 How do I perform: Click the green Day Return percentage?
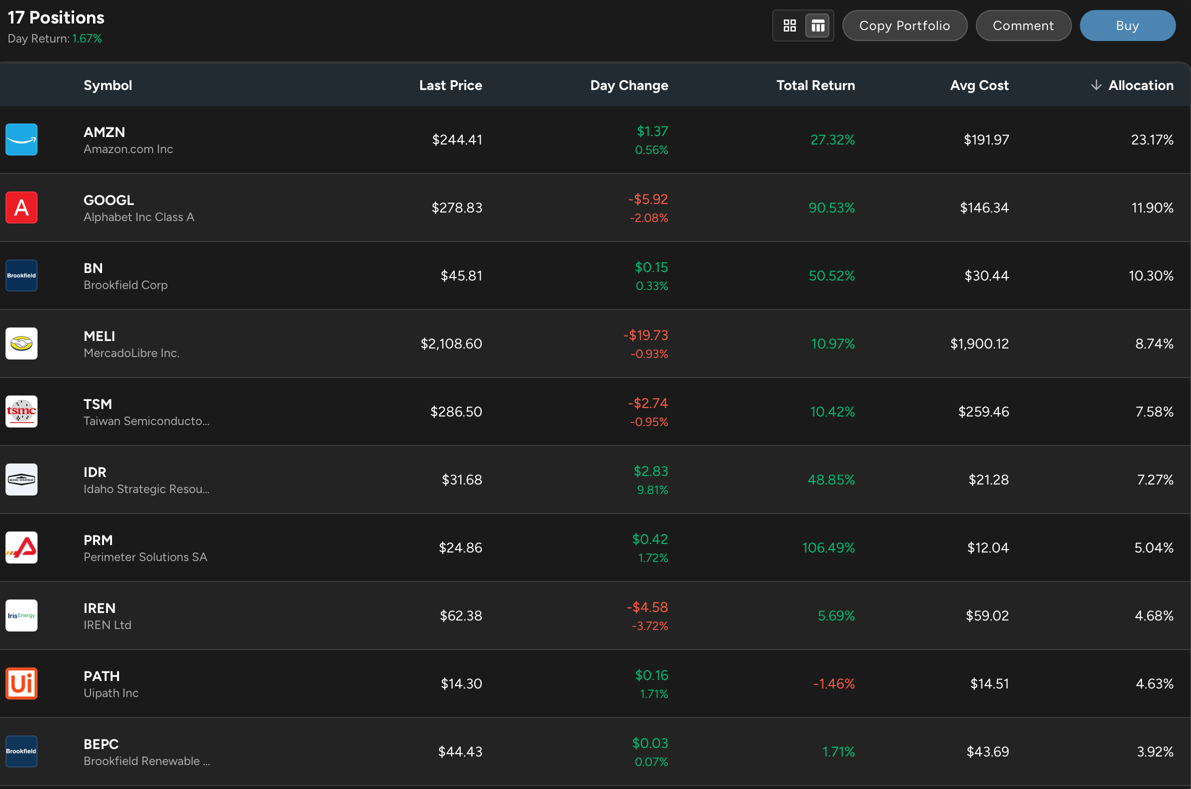pyautogui.click(x=87, y=37)
